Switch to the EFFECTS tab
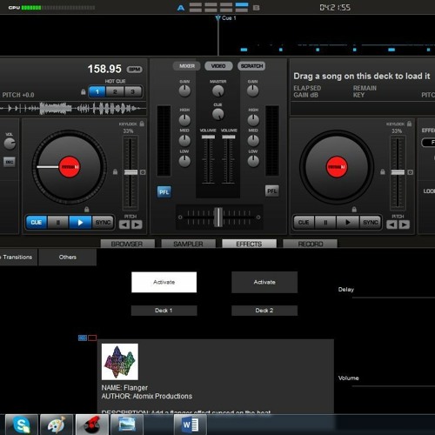This screenshot has width=435, height=435. tap(249, 244)
